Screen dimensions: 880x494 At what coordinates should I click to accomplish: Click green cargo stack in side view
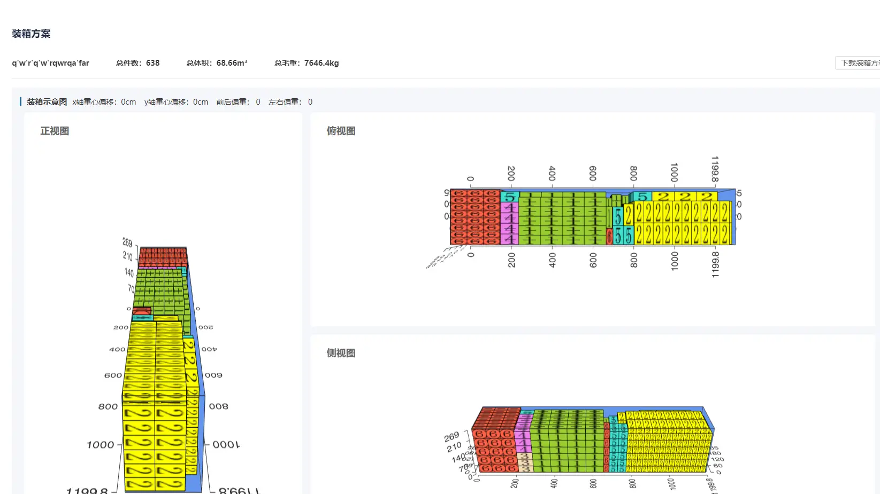(567, 441)
